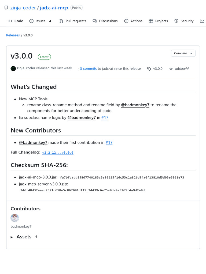Go to the Pull requests tab
The width and height of the screenshot is (206, 274).
click(73, 21)
